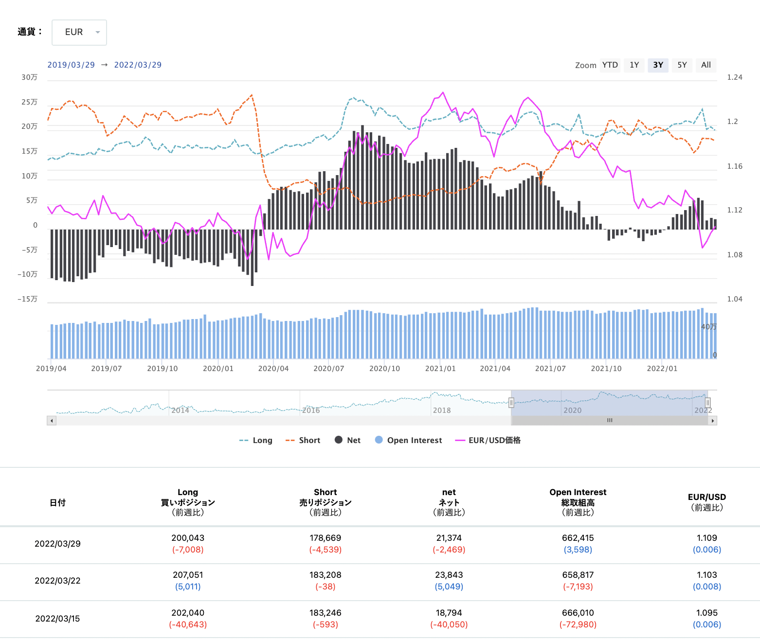Click Short value 178,669
760x641 pixels.
(326, 538)
